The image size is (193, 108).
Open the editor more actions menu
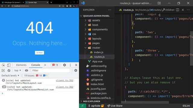188,10
